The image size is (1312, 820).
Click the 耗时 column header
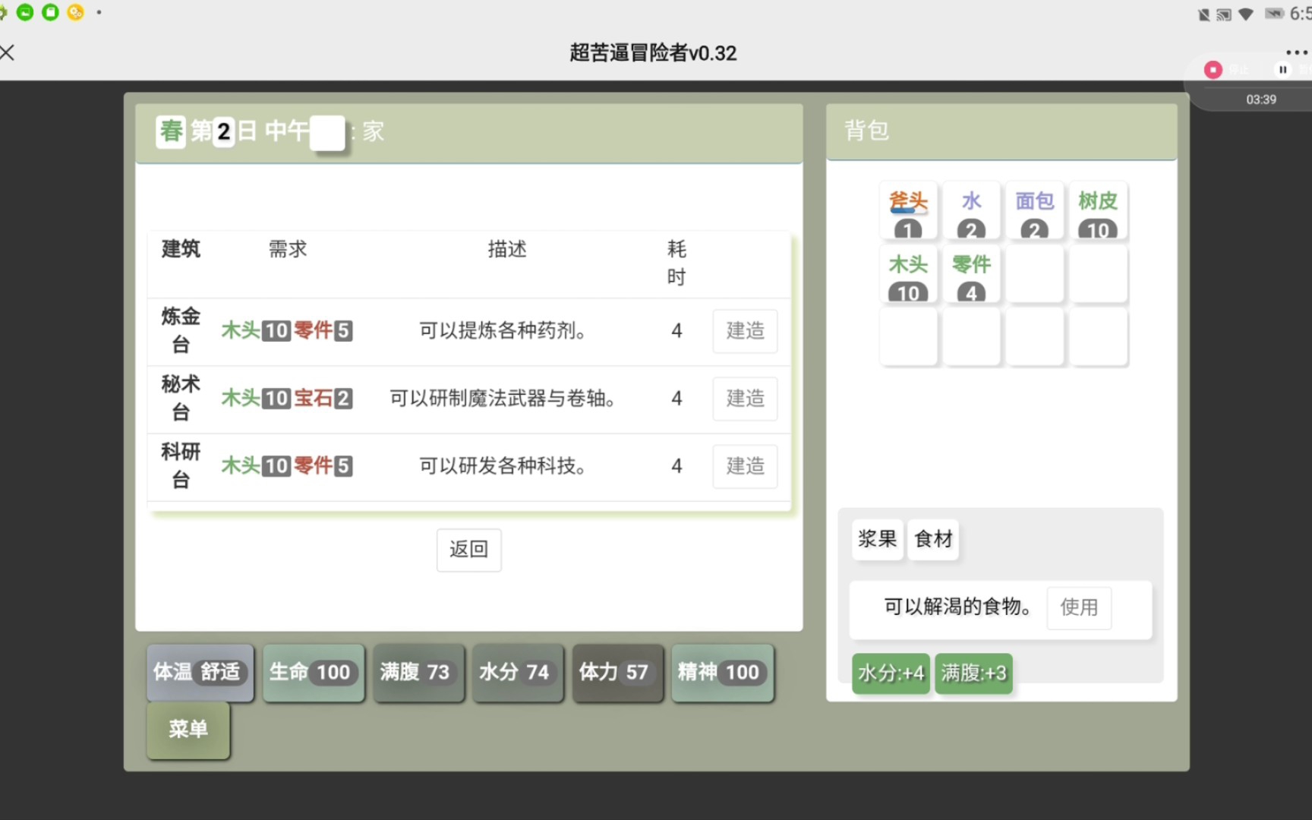(x=676, y=263)
